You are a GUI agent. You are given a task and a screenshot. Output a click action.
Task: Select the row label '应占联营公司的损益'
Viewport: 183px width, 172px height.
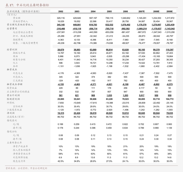[18, 92]
